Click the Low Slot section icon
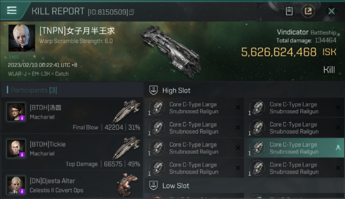The width and height of the screenshot is (345, 199). coord(154,185)
